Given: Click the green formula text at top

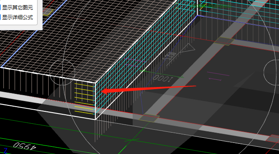Looking at the screenshot, I should click(x=211, y=6).
